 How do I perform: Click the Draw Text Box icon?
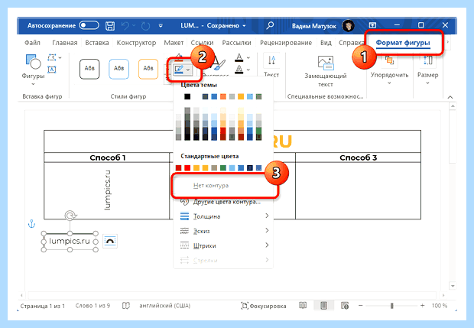[52, 70]
